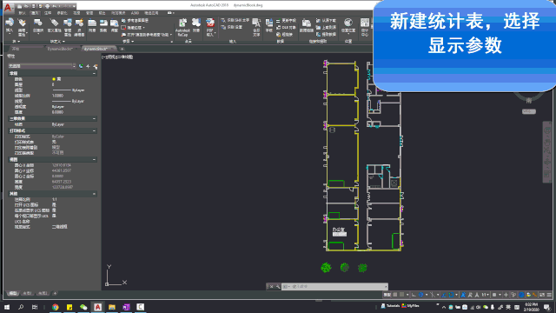The height and width of the screenshot is (313, 556).
Task: Open Autodesk ReCap
Action: pos(182,27)
